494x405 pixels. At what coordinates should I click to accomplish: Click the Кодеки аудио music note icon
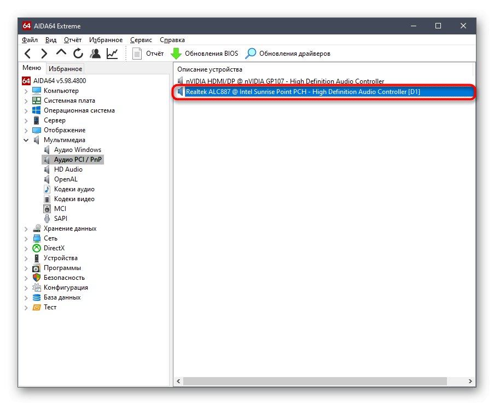tap(47, 189)
